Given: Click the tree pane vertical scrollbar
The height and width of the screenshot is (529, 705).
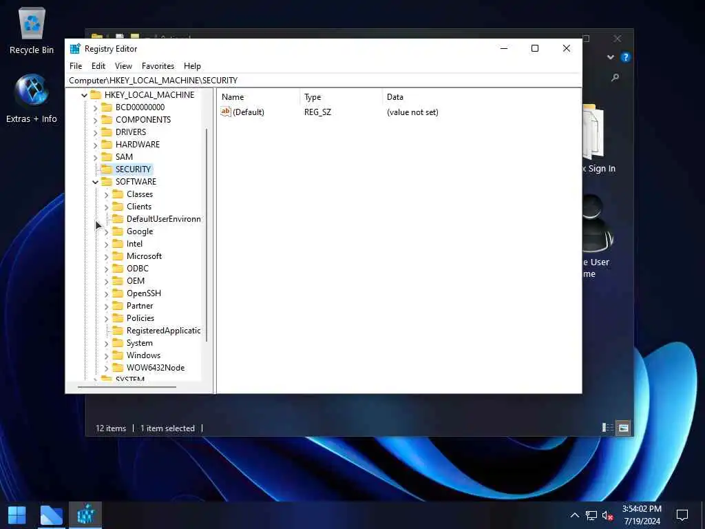Looking at the screenshot, I should pyautogui.click(x=207, y=235).
